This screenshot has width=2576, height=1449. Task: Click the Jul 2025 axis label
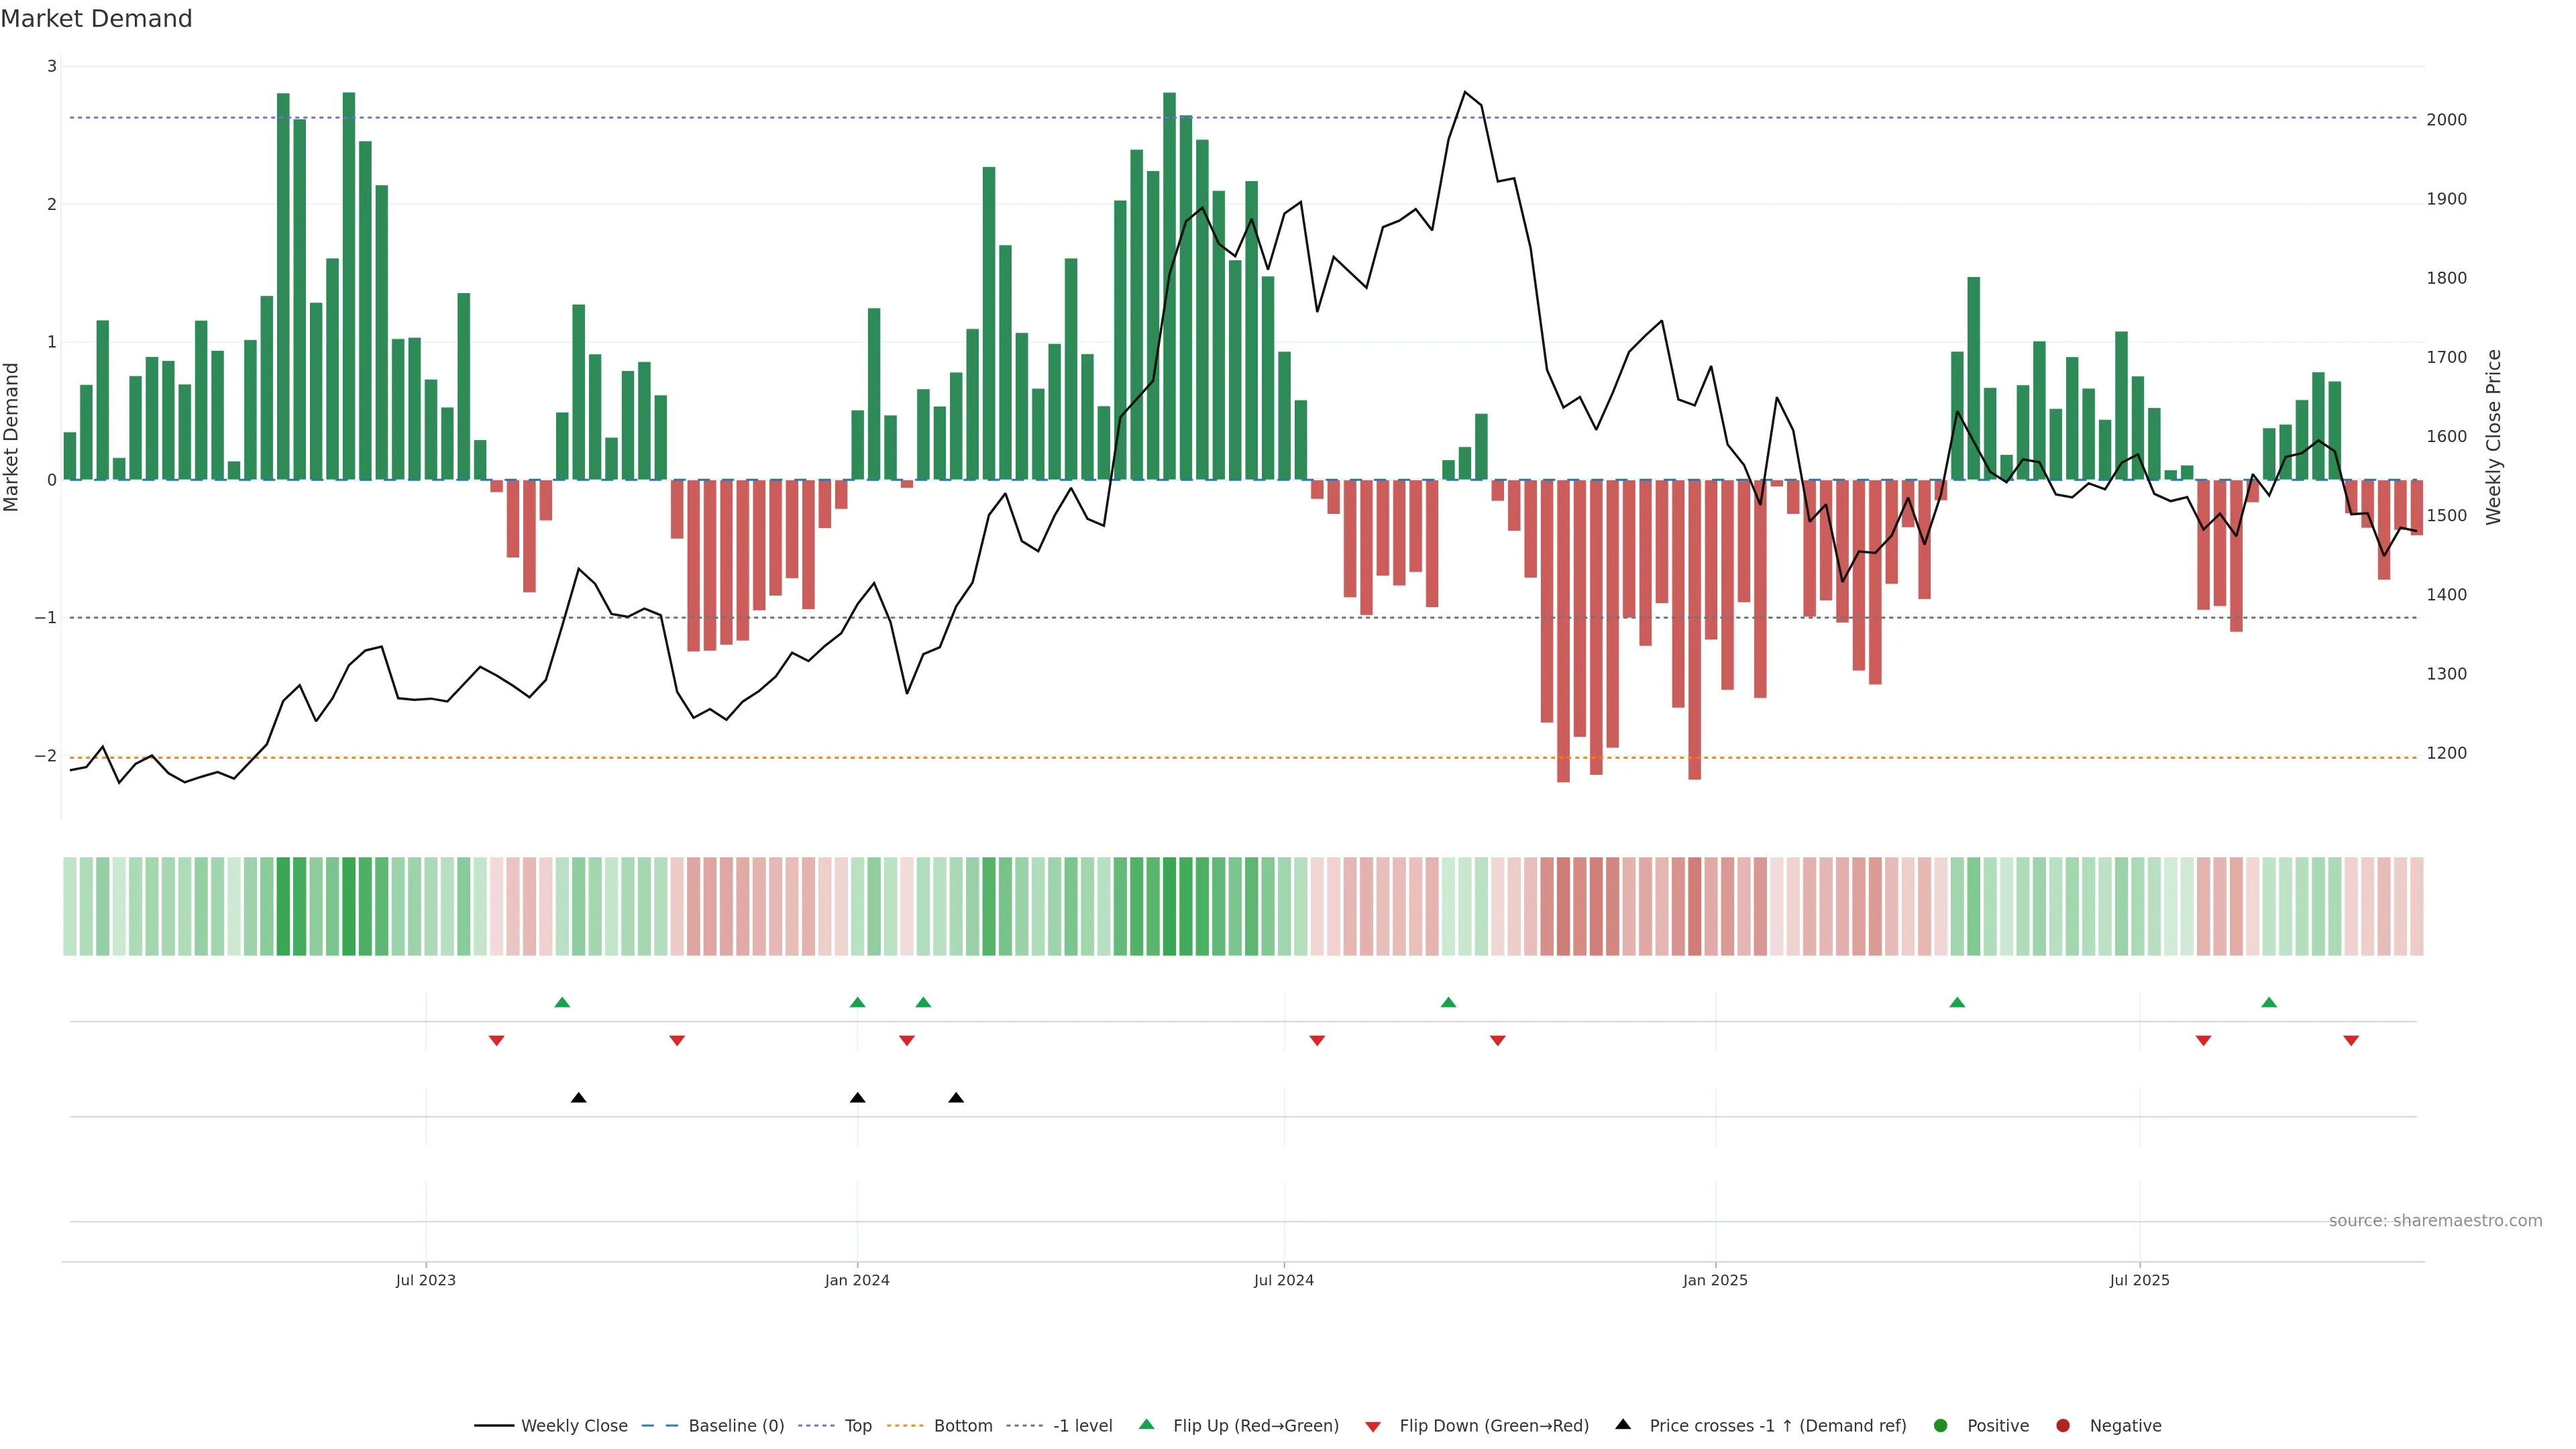click(x=2139, y=1281)
